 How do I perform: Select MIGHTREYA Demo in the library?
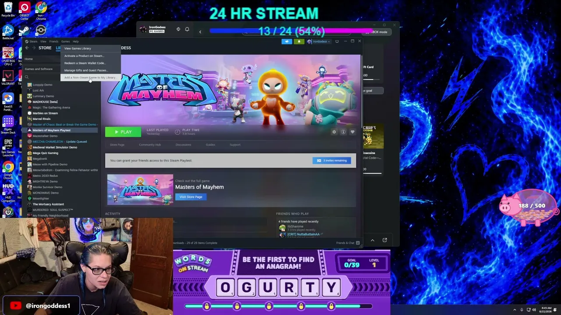click(45, 181)
